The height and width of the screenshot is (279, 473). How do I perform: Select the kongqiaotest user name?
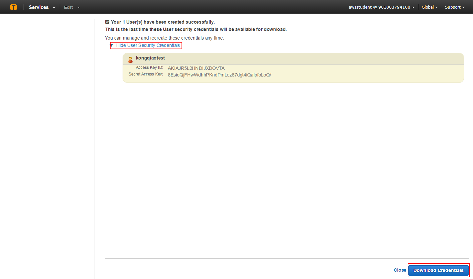(x=150, y=58)
